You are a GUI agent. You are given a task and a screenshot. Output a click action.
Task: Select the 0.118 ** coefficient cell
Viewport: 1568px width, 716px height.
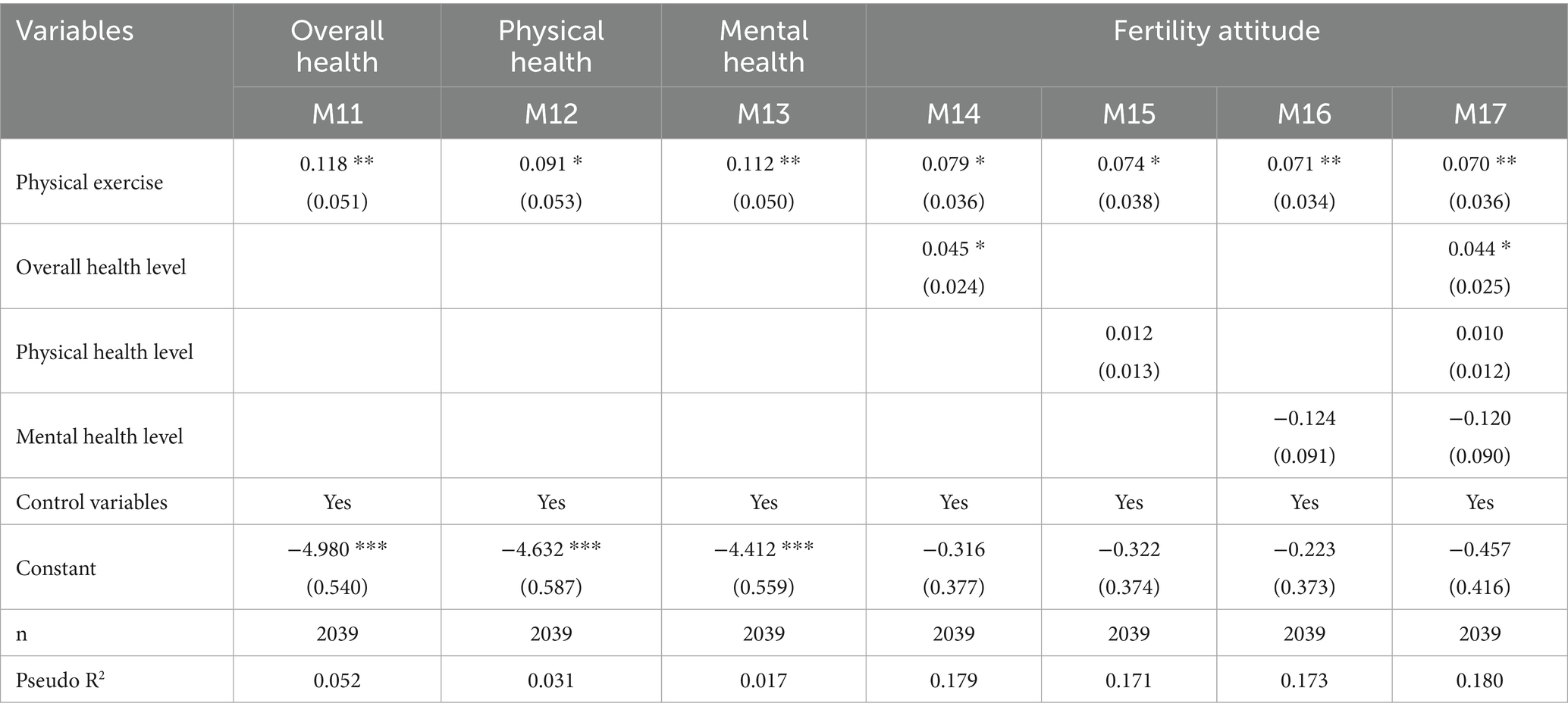click(x=337, y=164)
